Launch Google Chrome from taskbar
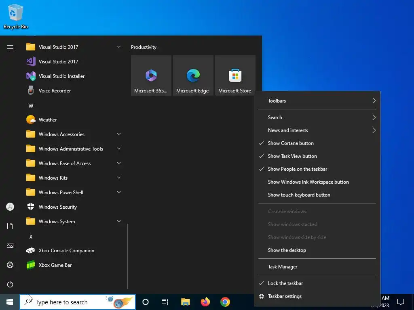The height and width of the screenshot is (310, 414). (225, 302)
